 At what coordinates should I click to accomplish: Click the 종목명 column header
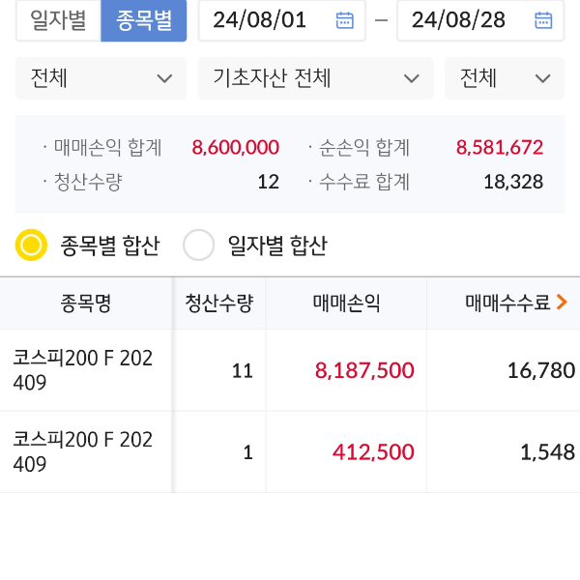pos(85,304)
